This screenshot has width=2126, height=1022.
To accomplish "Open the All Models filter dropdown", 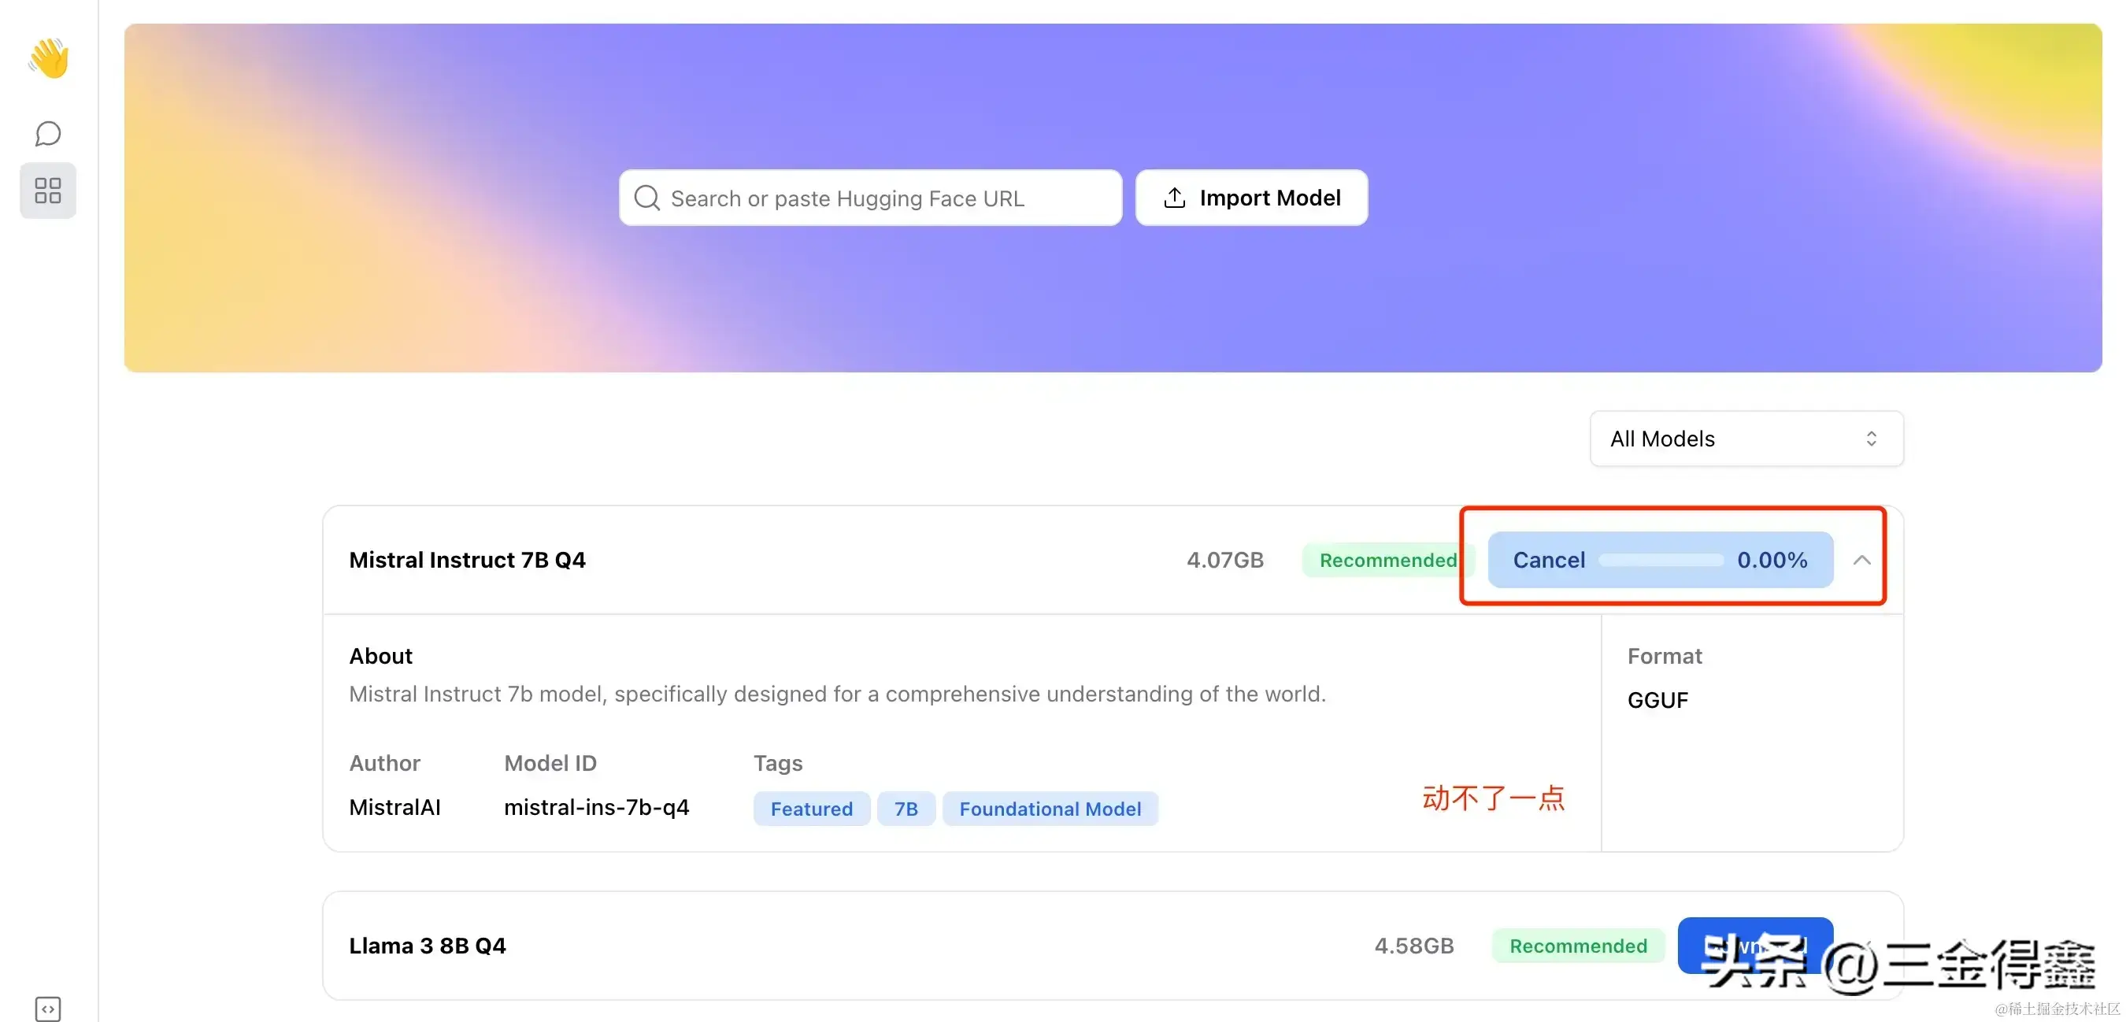I will pos(1746,439).
